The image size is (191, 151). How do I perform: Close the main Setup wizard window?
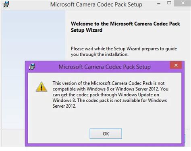coord(183,3)
